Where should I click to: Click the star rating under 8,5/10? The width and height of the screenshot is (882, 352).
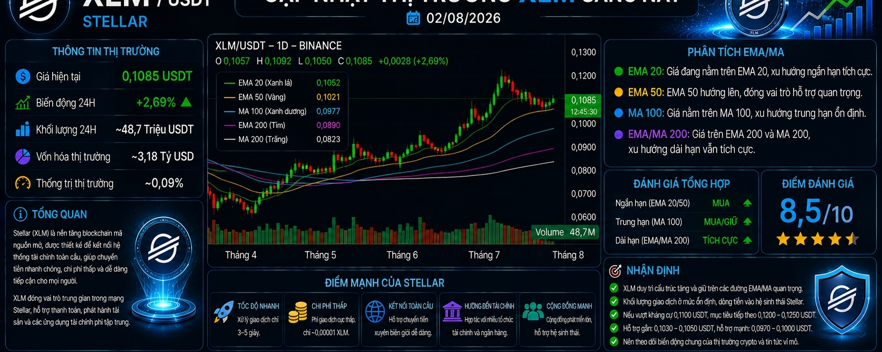pos(818,239)
